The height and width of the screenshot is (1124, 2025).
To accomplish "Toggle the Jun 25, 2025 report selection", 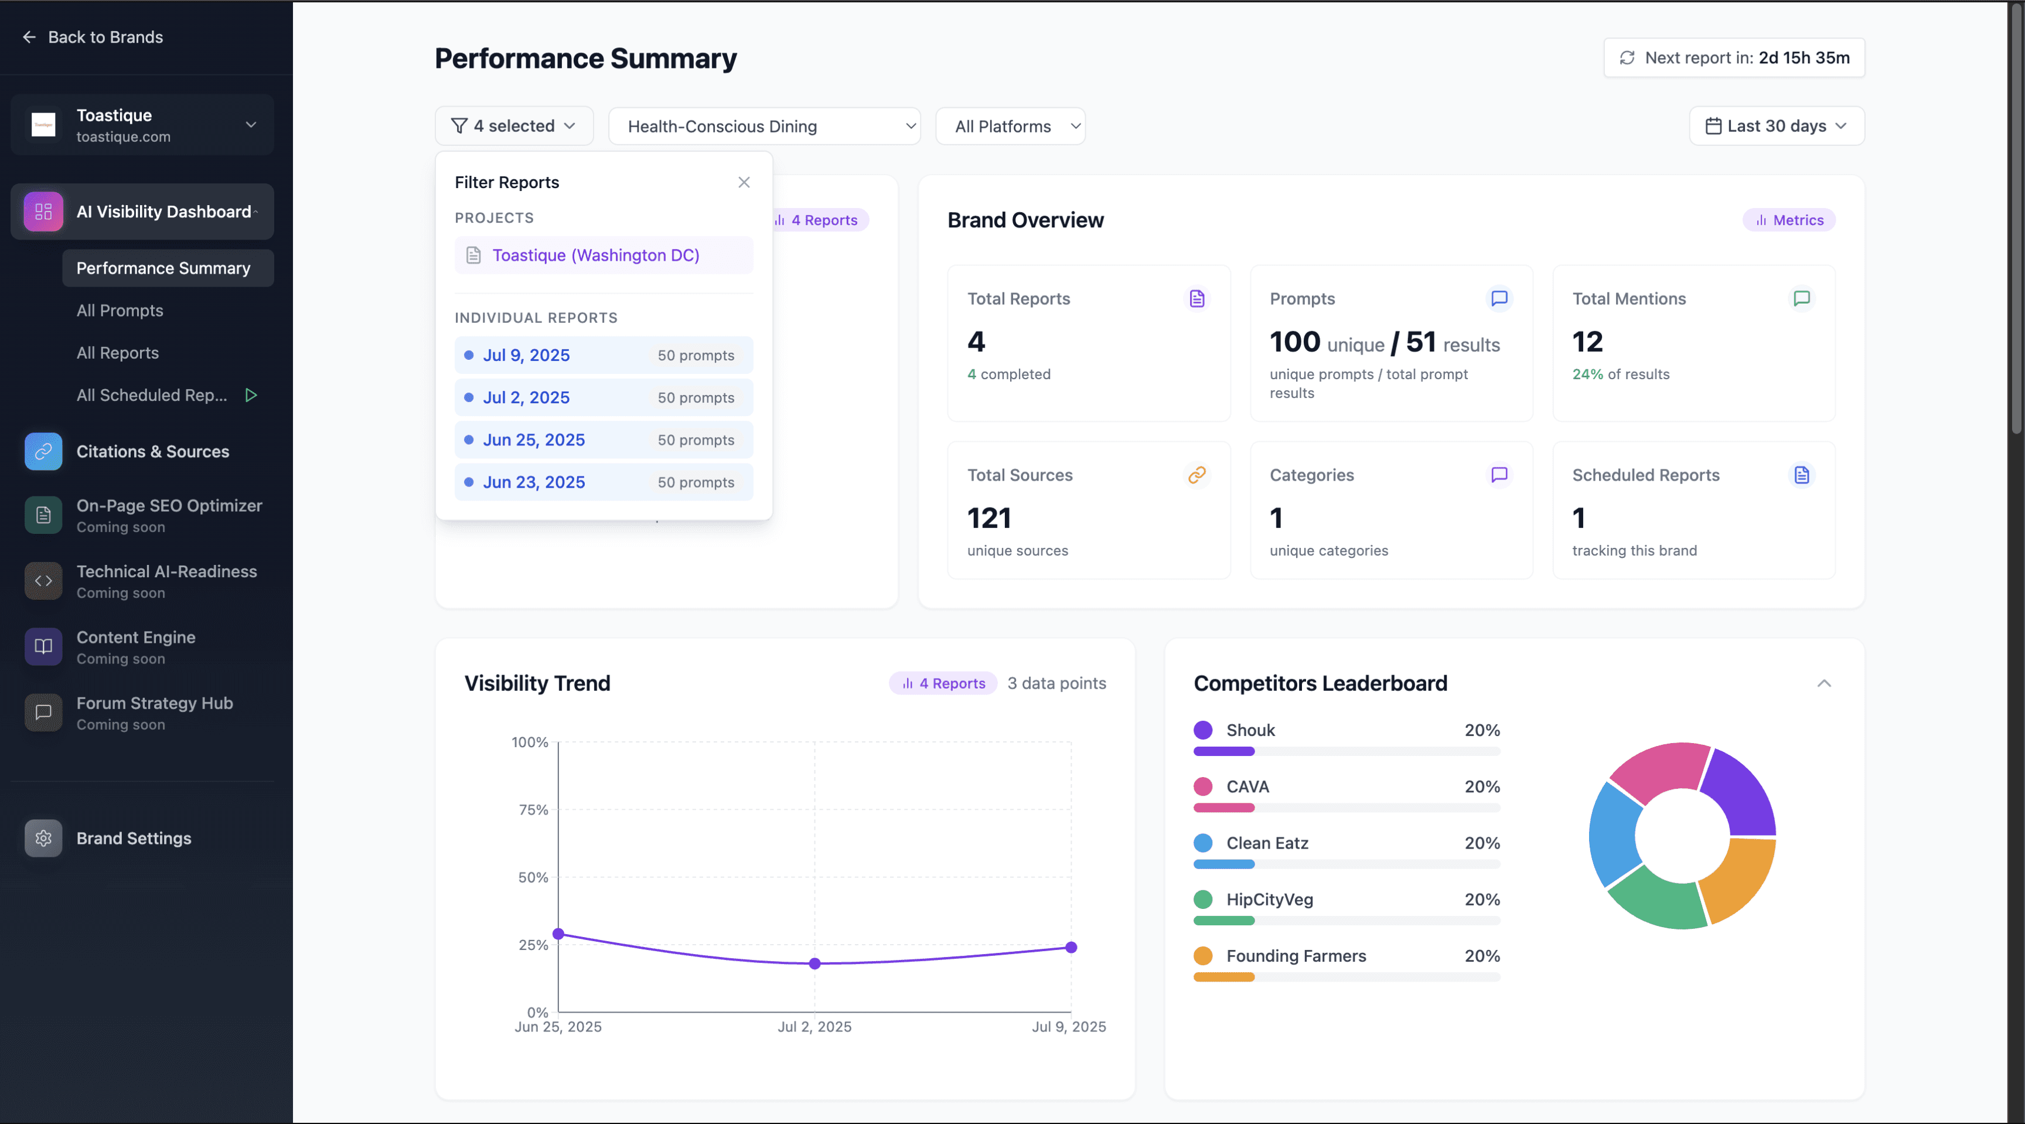I will [603, 440].
